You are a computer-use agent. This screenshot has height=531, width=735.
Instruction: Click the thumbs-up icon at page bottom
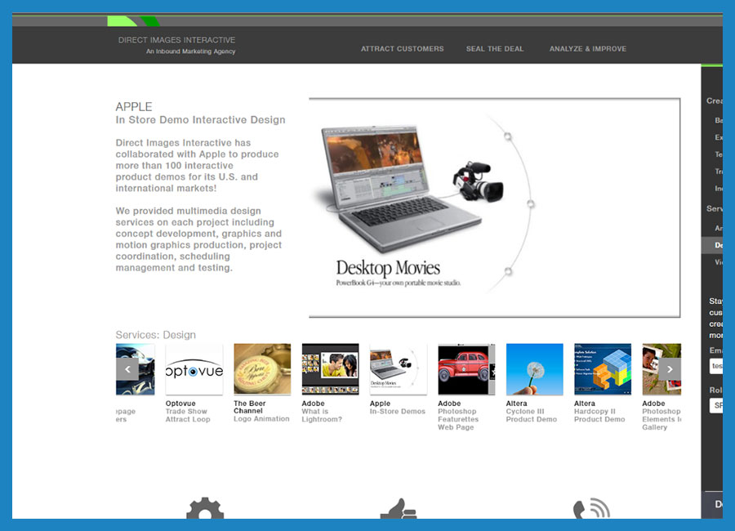tap(399, 508)
